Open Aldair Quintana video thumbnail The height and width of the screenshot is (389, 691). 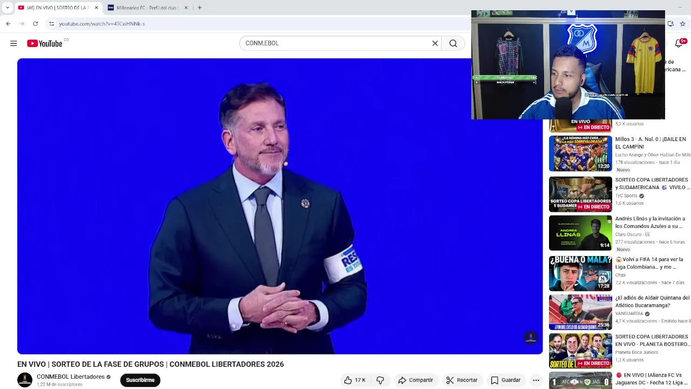coord(580,312)
